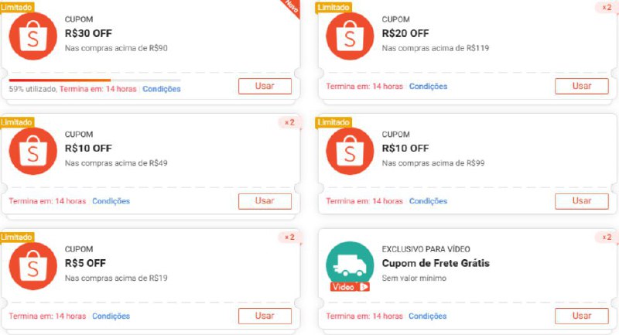Use the Cupom de Frete Grátis
Viewport: 619px width, 335px height.
coord(582,316)
